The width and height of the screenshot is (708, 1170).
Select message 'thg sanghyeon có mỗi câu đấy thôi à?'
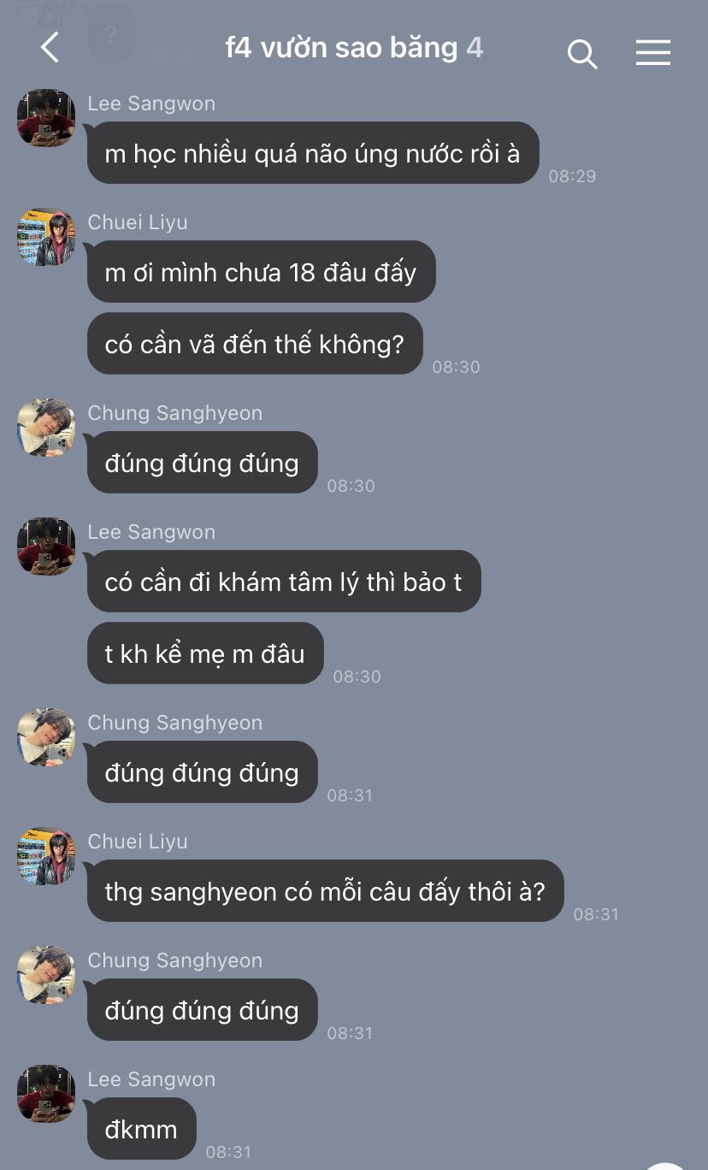(325, 891)
